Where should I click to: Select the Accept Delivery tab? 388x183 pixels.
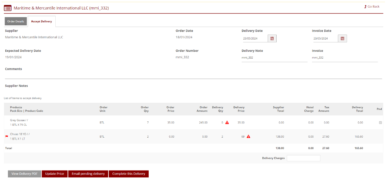(x=42, y=21)
